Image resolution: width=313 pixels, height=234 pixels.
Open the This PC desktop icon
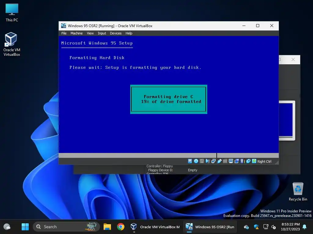[12, 12]
